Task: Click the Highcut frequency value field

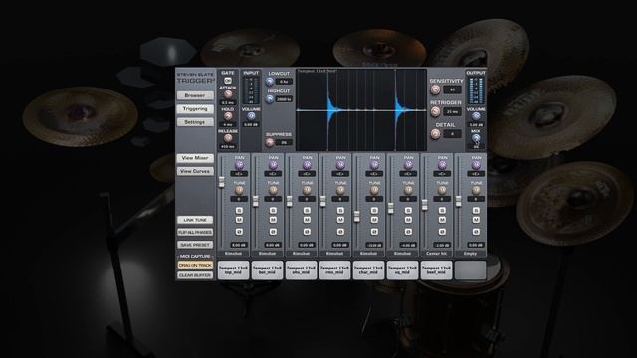Action: [284, 99]
